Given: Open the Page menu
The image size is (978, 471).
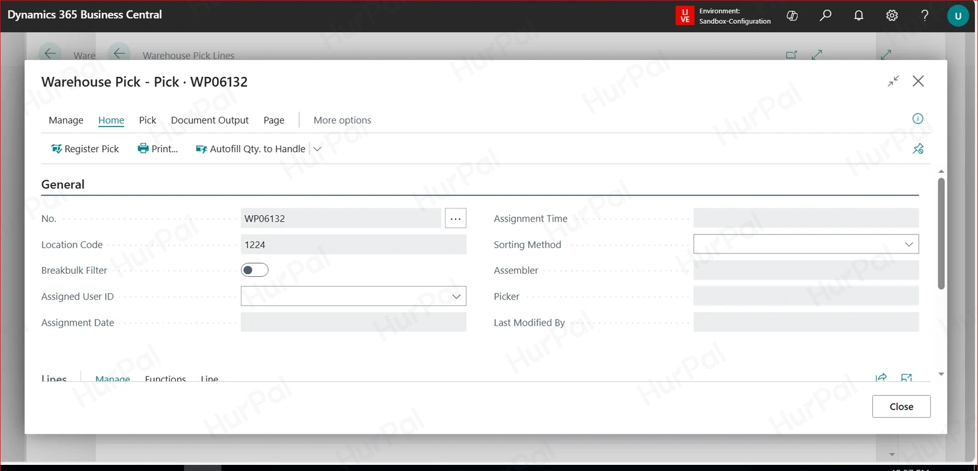Looking at the screenshot, I should click(x=274, y=120).
